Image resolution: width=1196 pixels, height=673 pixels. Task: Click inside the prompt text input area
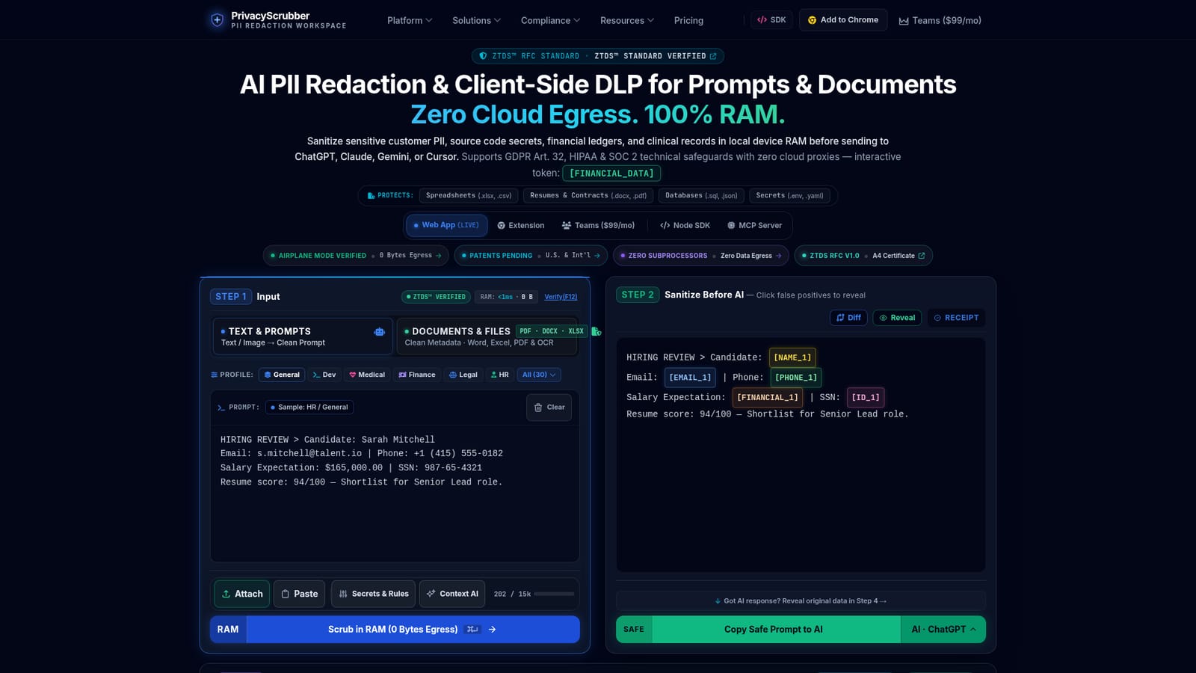[395, 494]
